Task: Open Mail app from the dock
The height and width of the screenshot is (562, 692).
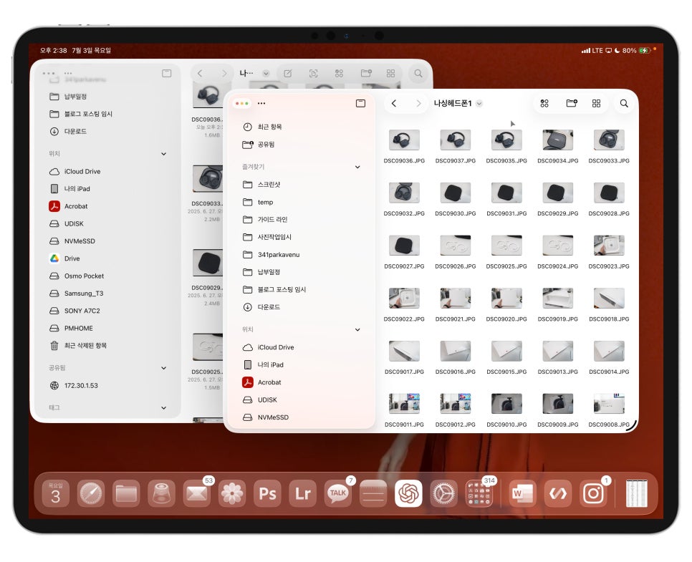Action: tap(197, 493)
